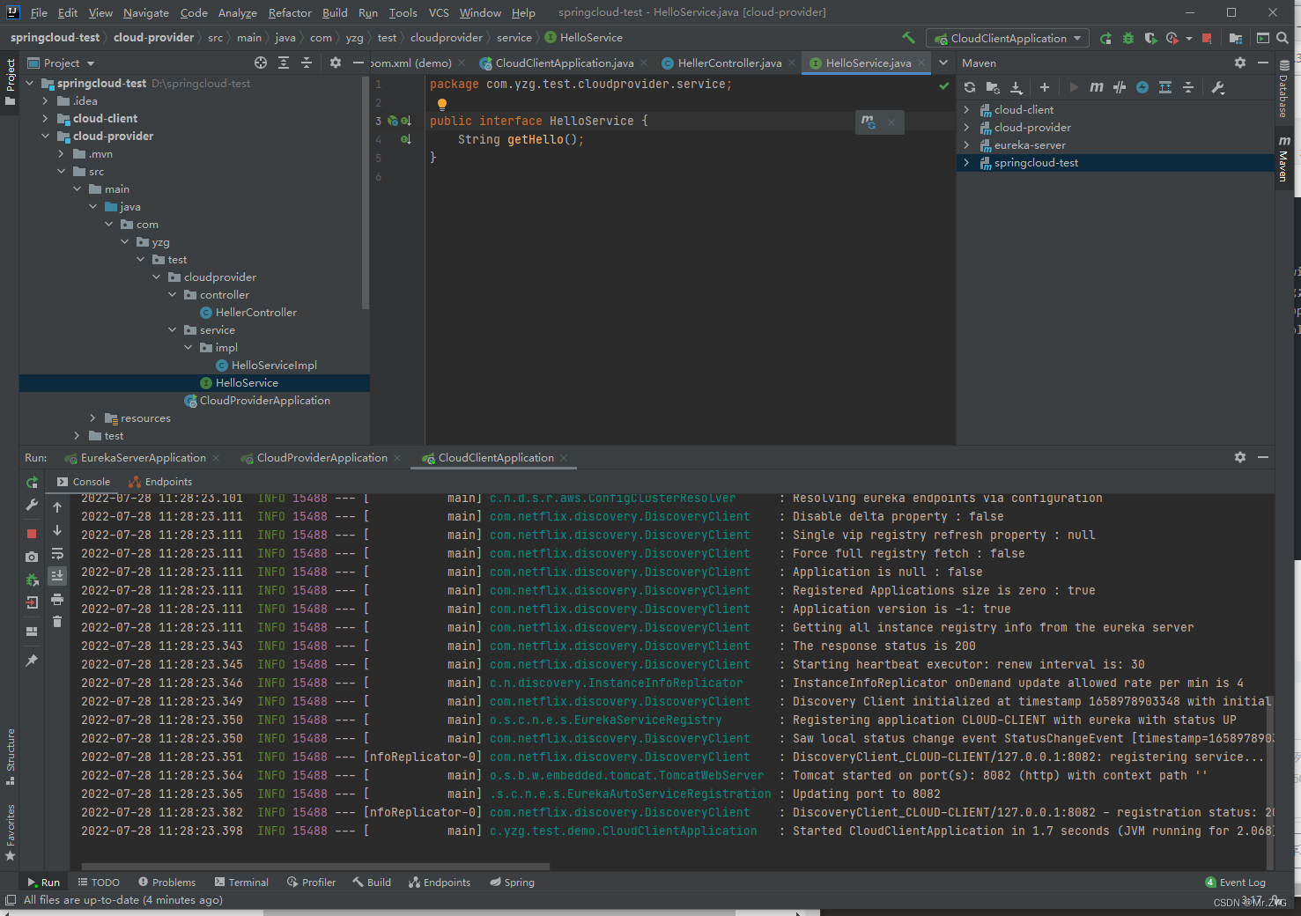
Task: Open CloudClientApplication run configuration dropdown
Action: pyautogui.click(x=1009, y=38)
